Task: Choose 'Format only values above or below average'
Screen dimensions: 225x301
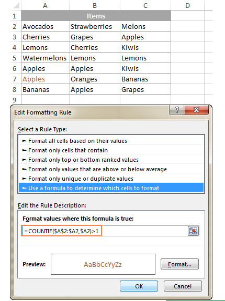Action: tap(111, 169)
